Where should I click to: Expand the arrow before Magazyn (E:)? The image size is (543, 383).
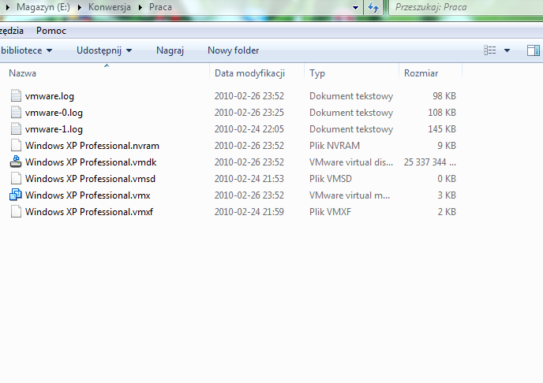8,7
